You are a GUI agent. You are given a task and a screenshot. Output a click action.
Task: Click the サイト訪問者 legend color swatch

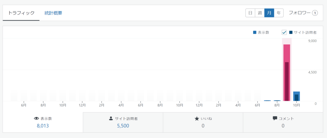[291, 32]
